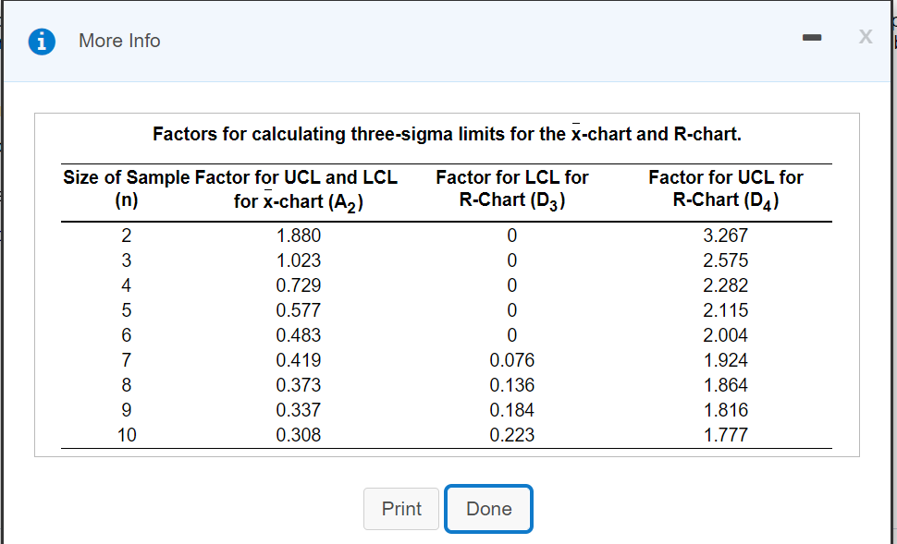Select the A2 value 0.577

(x=299, y=310)
